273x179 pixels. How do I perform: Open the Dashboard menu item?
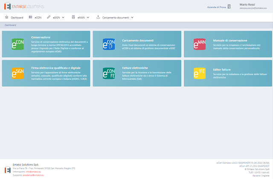point(17,17)
